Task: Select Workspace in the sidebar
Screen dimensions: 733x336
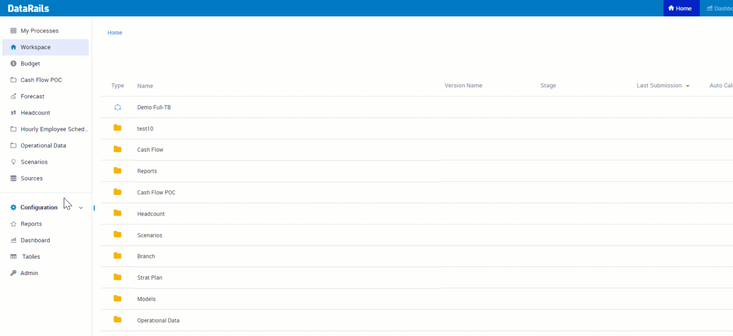Action: click(x=45, y=47)
